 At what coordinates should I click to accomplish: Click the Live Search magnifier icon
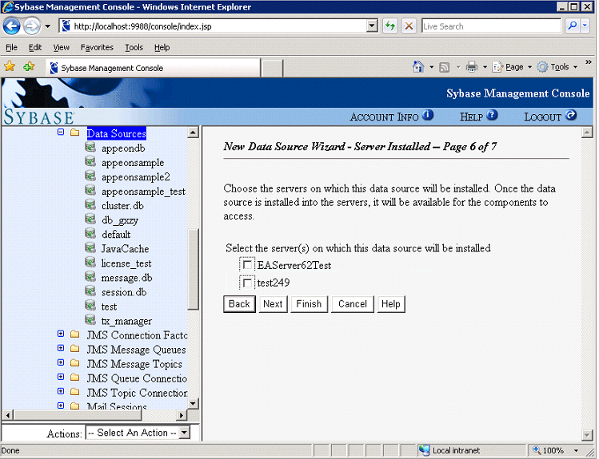pyautogui.click(x=573, y=26)
